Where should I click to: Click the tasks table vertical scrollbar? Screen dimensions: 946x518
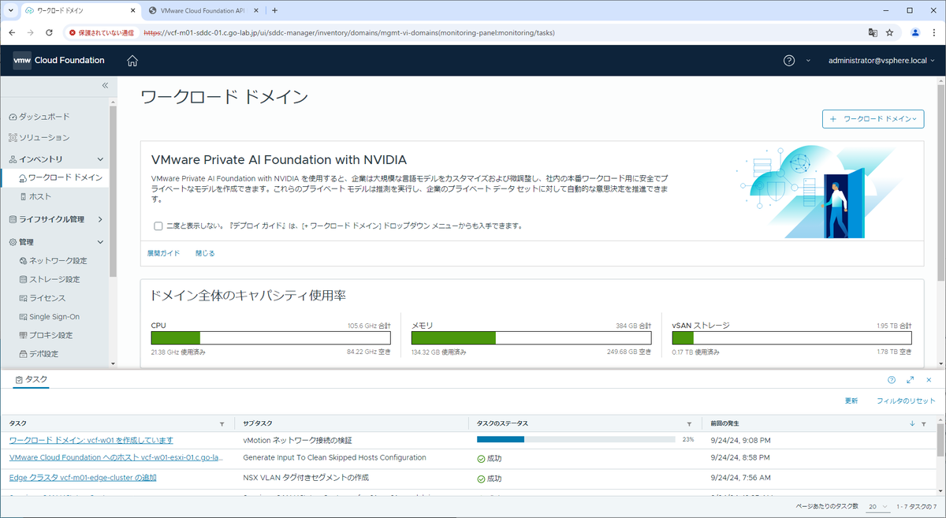tap(940, 442)
